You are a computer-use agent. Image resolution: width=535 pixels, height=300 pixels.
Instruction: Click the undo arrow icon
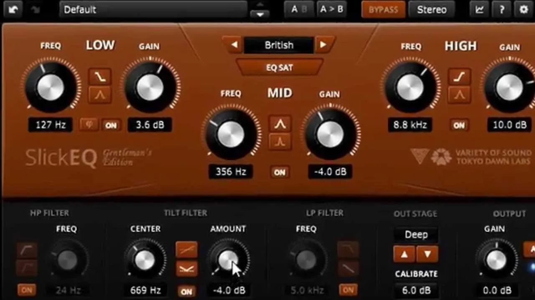coord(13,10)
